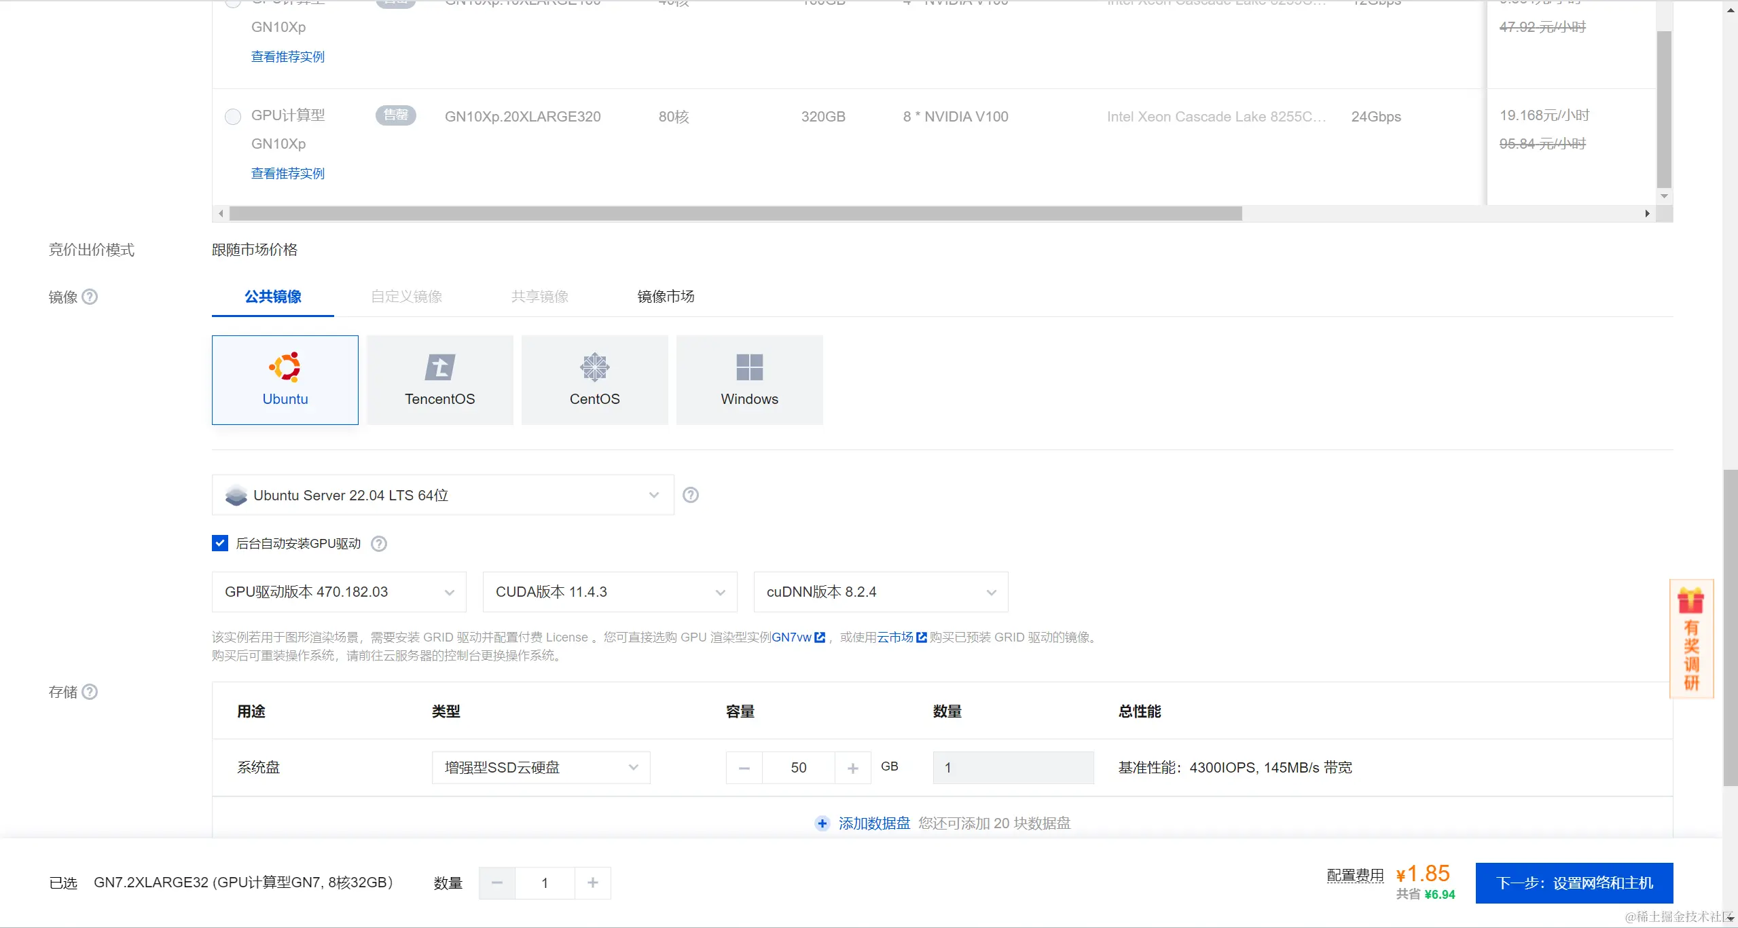Open 增强型SSD云硬盘 disk type dropdown
Screen dimensions: 1738x928
pyautogui.click(x=541, y=768)
